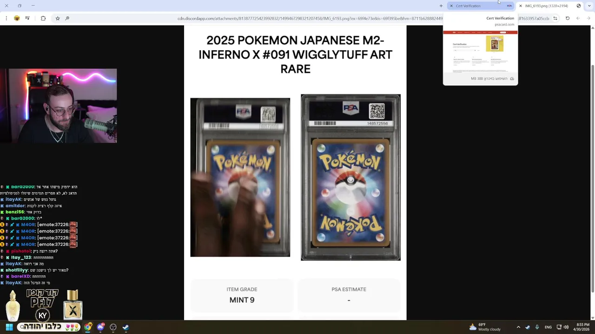Click barelXD's chat message

pos(23,276)
